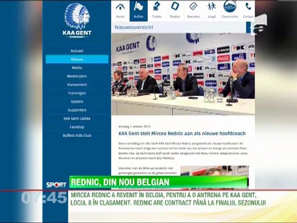This screenshot has width=297, height=223.
Task: Open the Facebook icon beside Nieuwsoverzicht
Action: [x=250, y=27]
